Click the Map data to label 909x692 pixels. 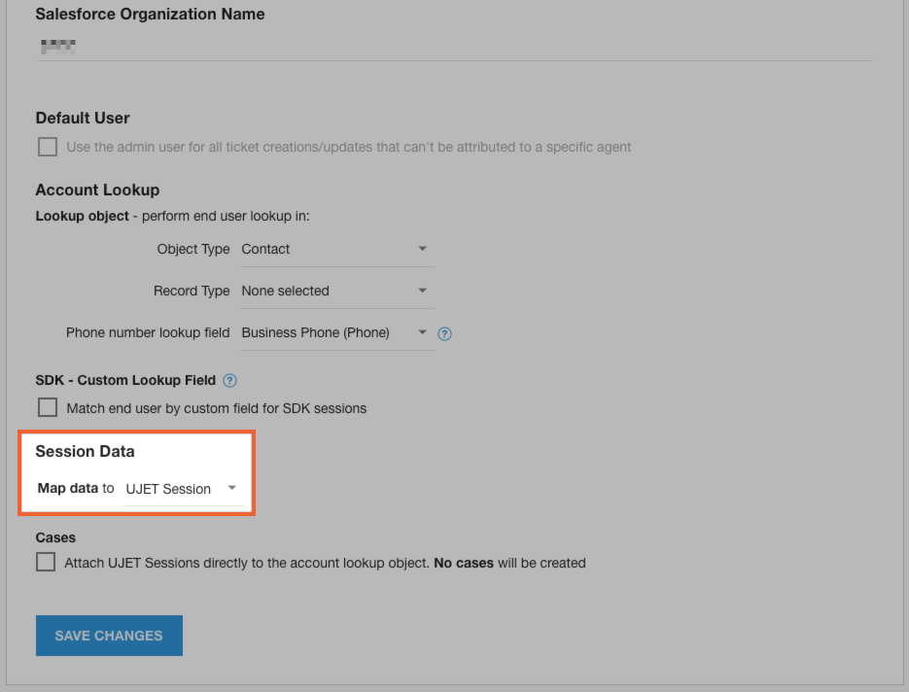click(76, 489)
